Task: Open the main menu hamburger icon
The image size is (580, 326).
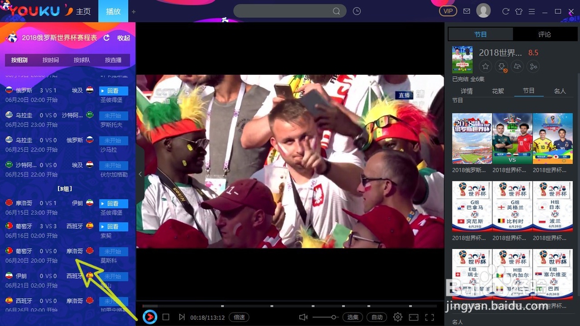Action: click(531, 12)
